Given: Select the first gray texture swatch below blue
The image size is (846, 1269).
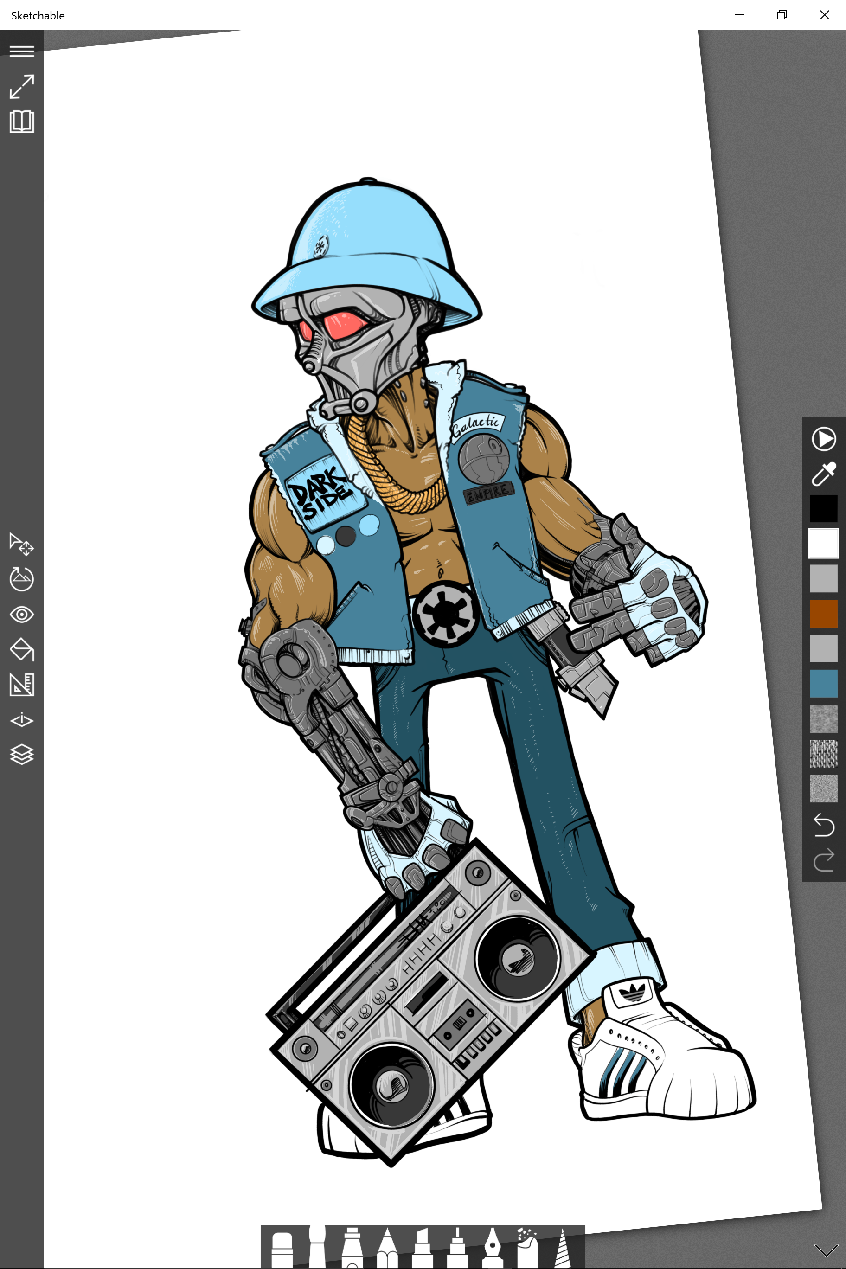Looking at the screenshot, I should (823, 718).
